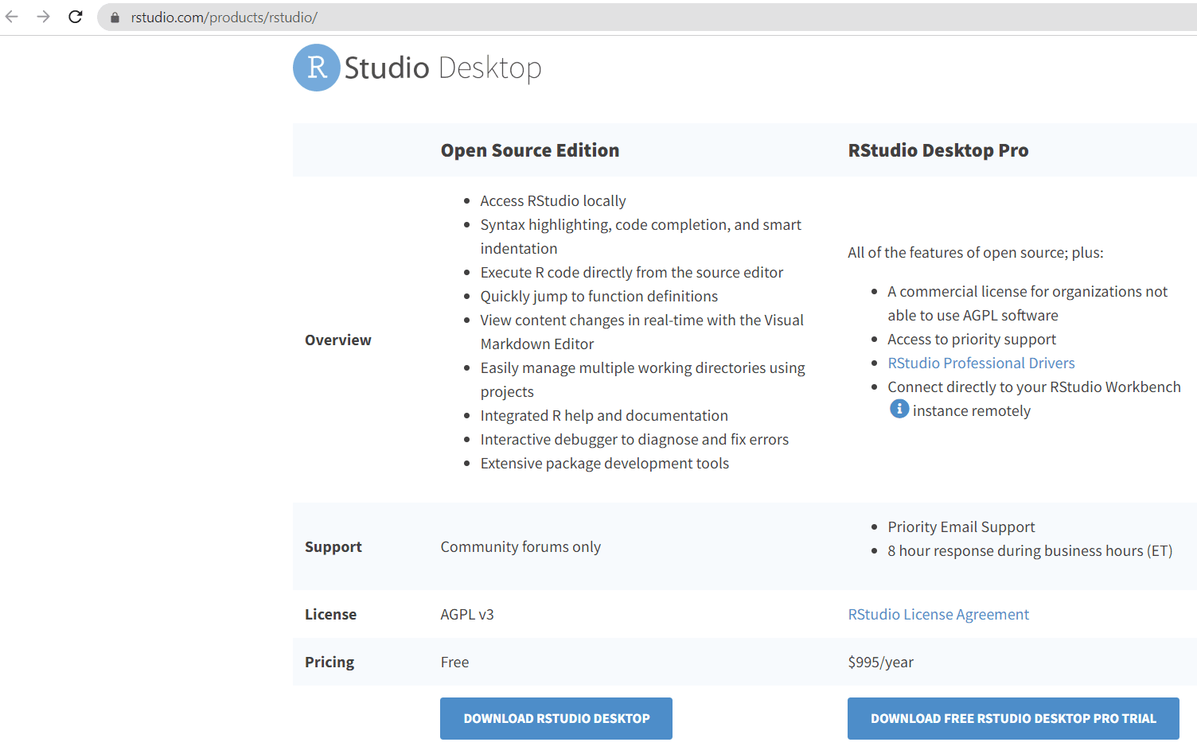Screen dimensions: 1197x746
Task: Click the AGPL v3 license text
Action: [466, 615]
